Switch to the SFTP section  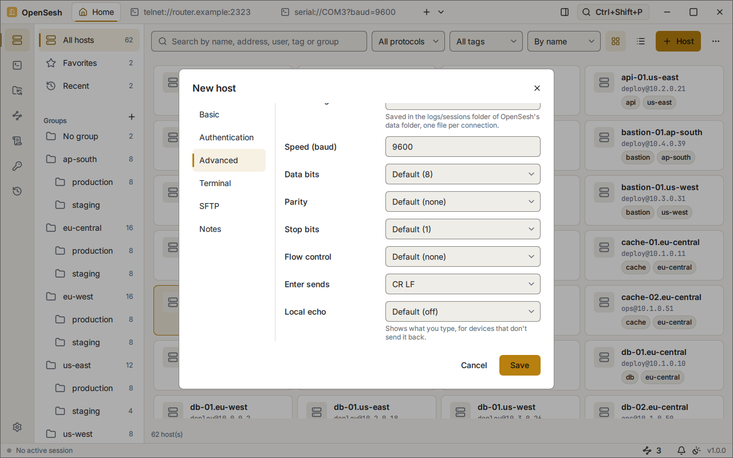coord(229,206)
